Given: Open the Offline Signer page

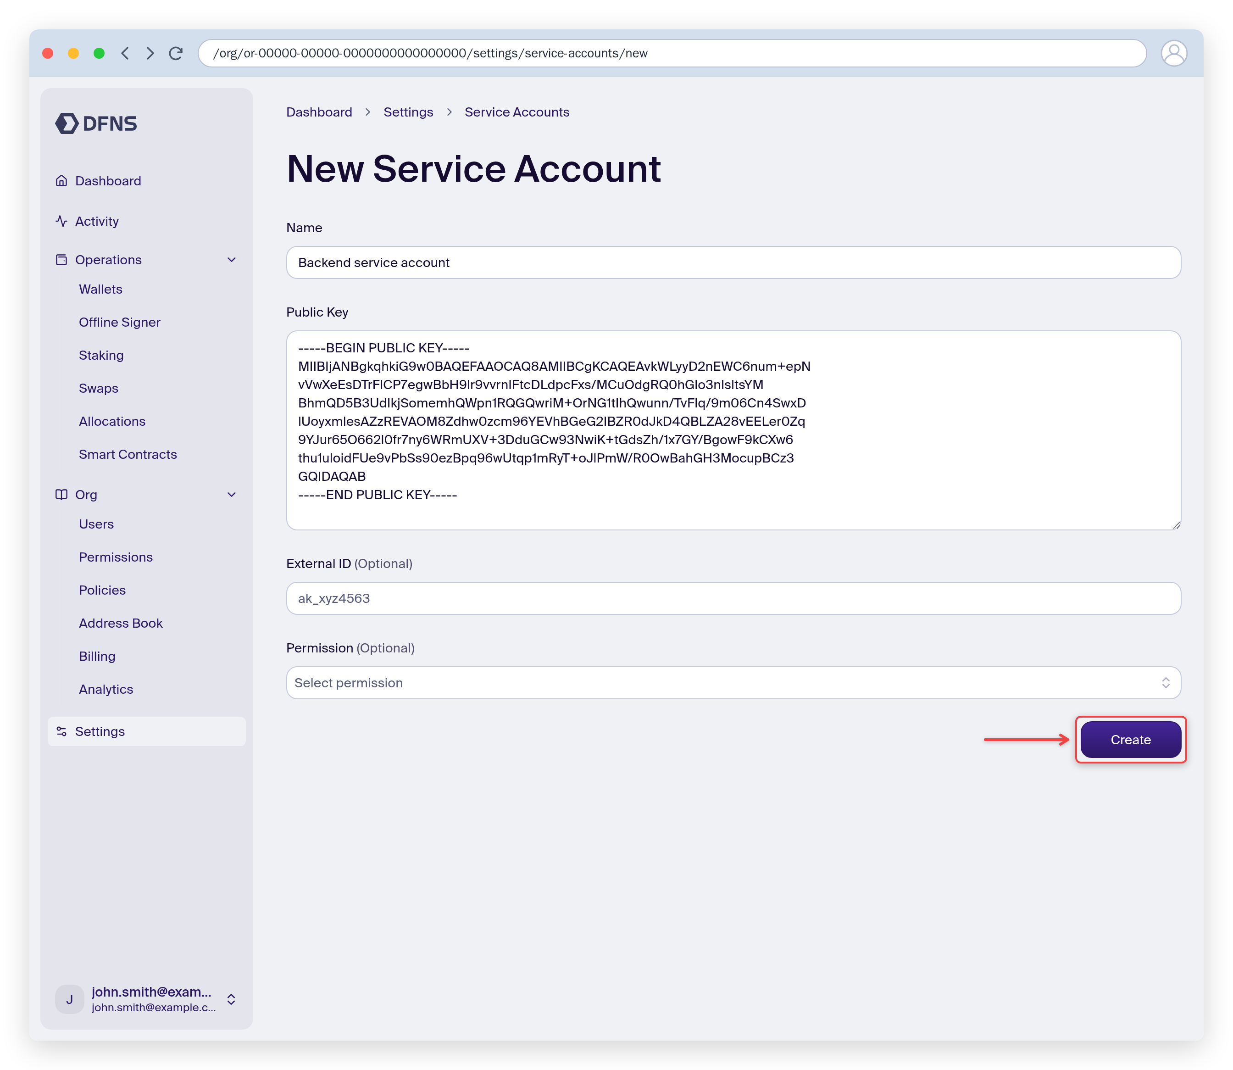Looking at the screenshot, I should click(119, 322).
